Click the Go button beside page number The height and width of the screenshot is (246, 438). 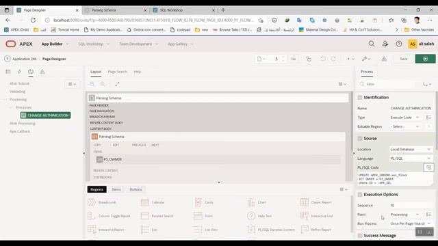(294, 59)
